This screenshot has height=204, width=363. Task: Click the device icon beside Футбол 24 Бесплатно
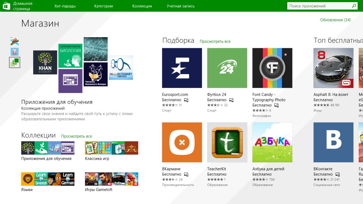231,100
